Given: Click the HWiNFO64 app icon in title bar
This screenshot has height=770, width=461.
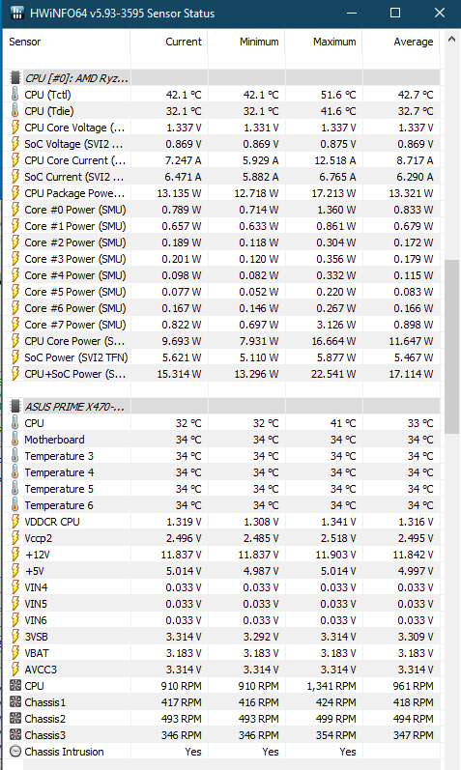Looking at the screenshot, I should pos(17,13).
